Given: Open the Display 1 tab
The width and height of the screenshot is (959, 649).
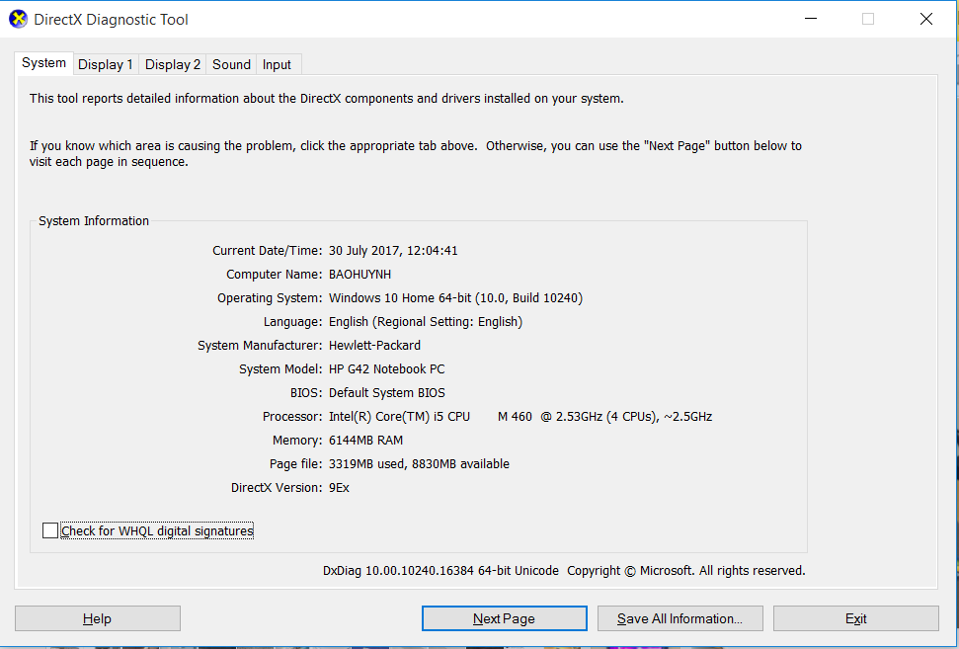Looking at the screenshot, I should tap(106, 64).
